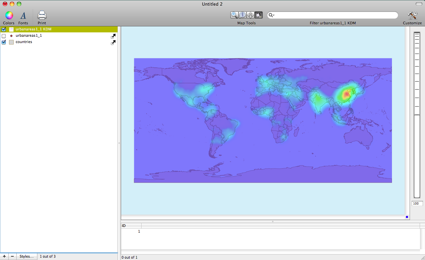Add a new layer with plus button
This screenshot has height=260, width=425.
click(x=4, y=256)
